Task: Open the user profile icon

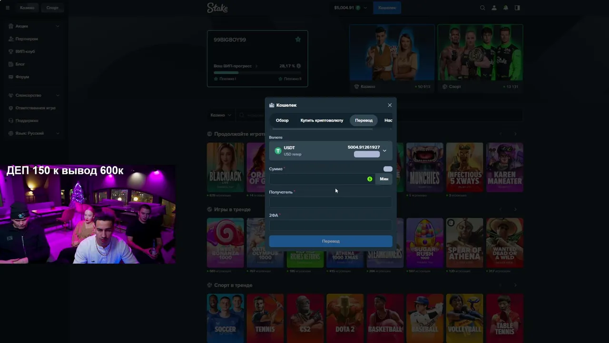Action: pyautogui.click(x=494, y=8)
